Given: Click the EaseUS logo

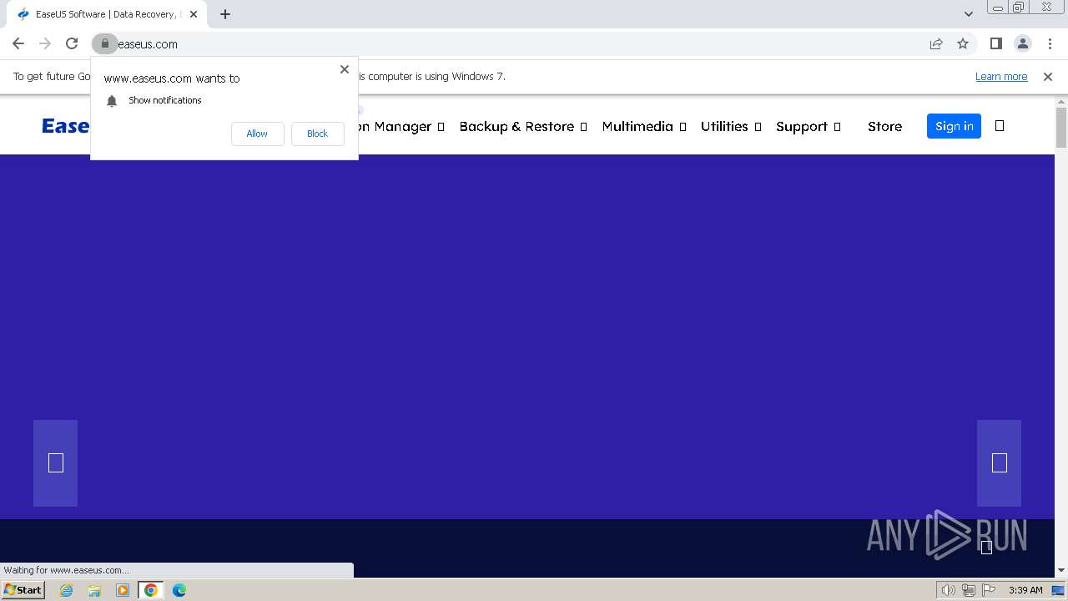Looking at the screenshot, I should click(66, 126).
